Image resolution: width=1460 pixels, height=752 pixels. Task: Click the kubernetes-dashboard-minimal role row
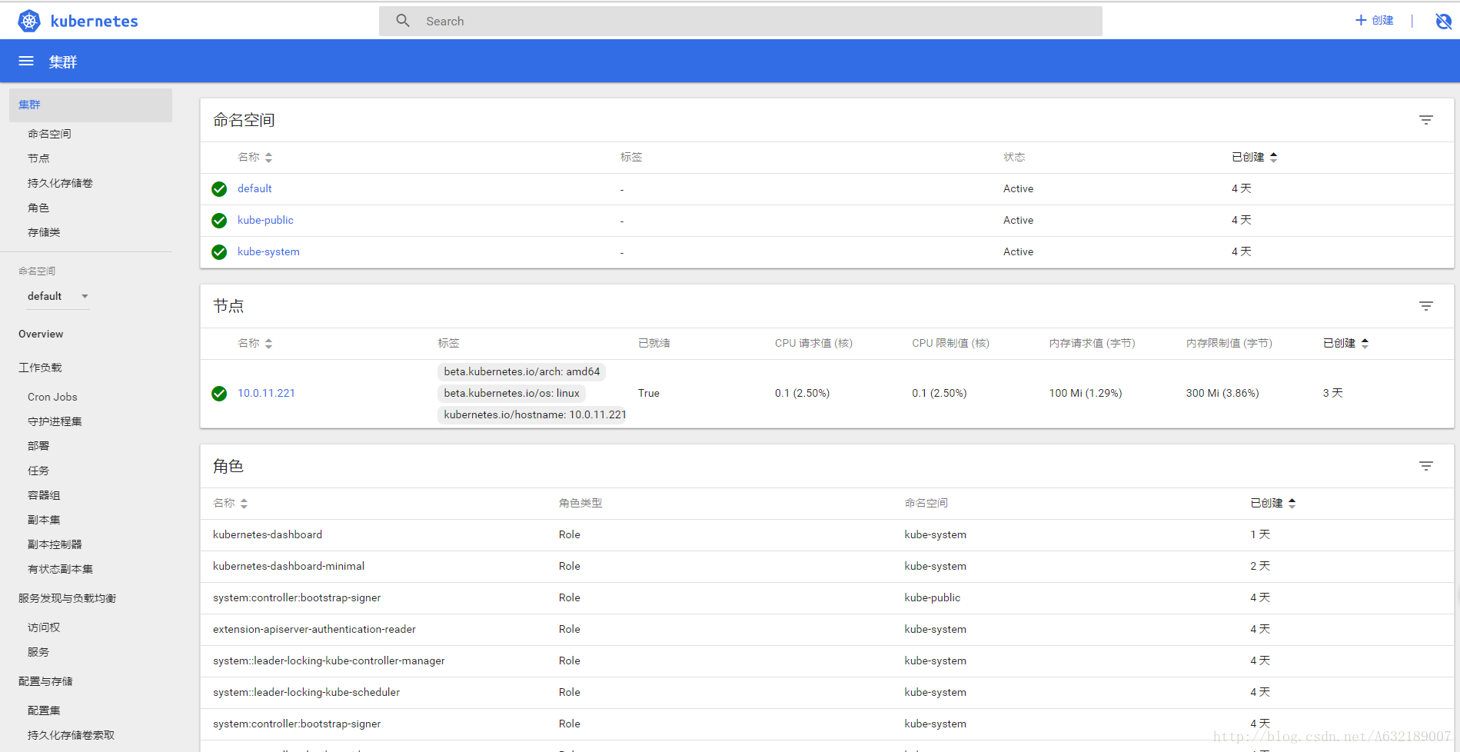pyautogui.click(x=827, y=566)
